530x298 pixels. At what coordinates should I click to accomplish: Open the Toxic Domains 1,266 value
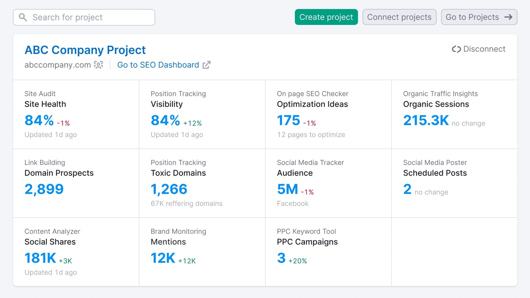[x=169, y=189]
